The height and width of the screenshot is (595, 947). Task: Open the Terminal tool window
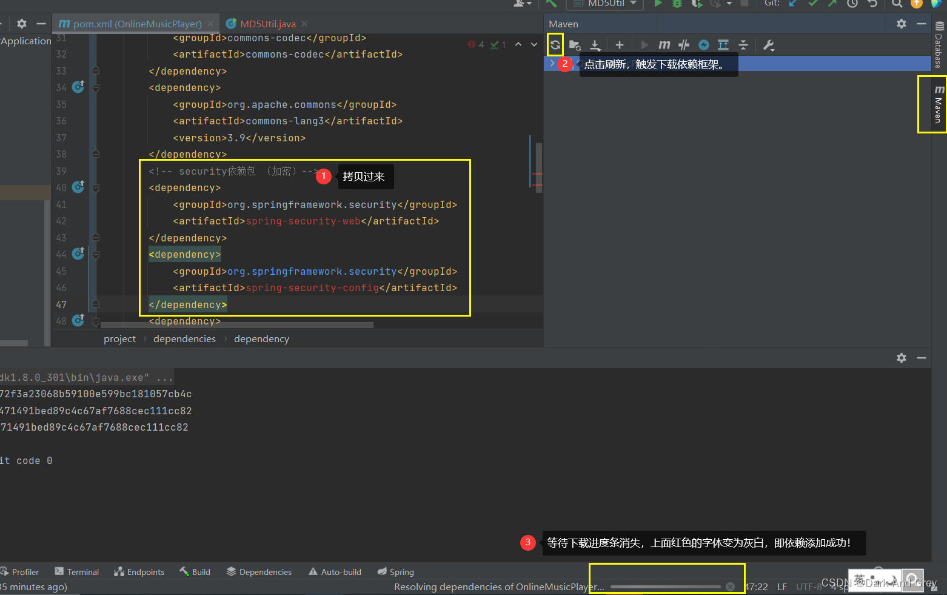pyautogui.click(x=77, y=572)
